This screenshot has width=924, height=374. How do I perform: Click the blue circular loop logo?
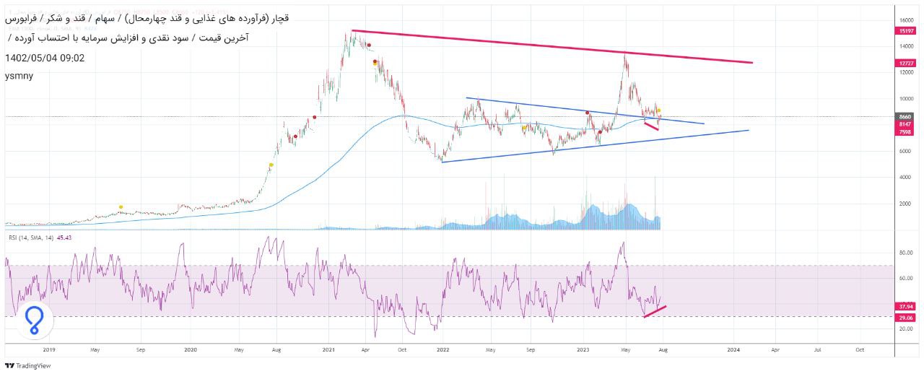point(34,320)
